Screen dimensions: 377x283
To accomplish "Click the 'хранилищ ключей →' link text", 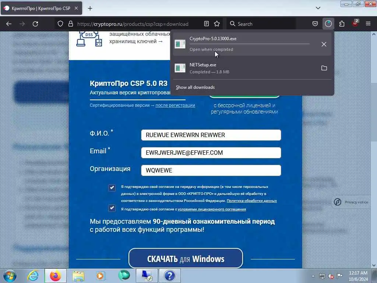I will (136, 41).
